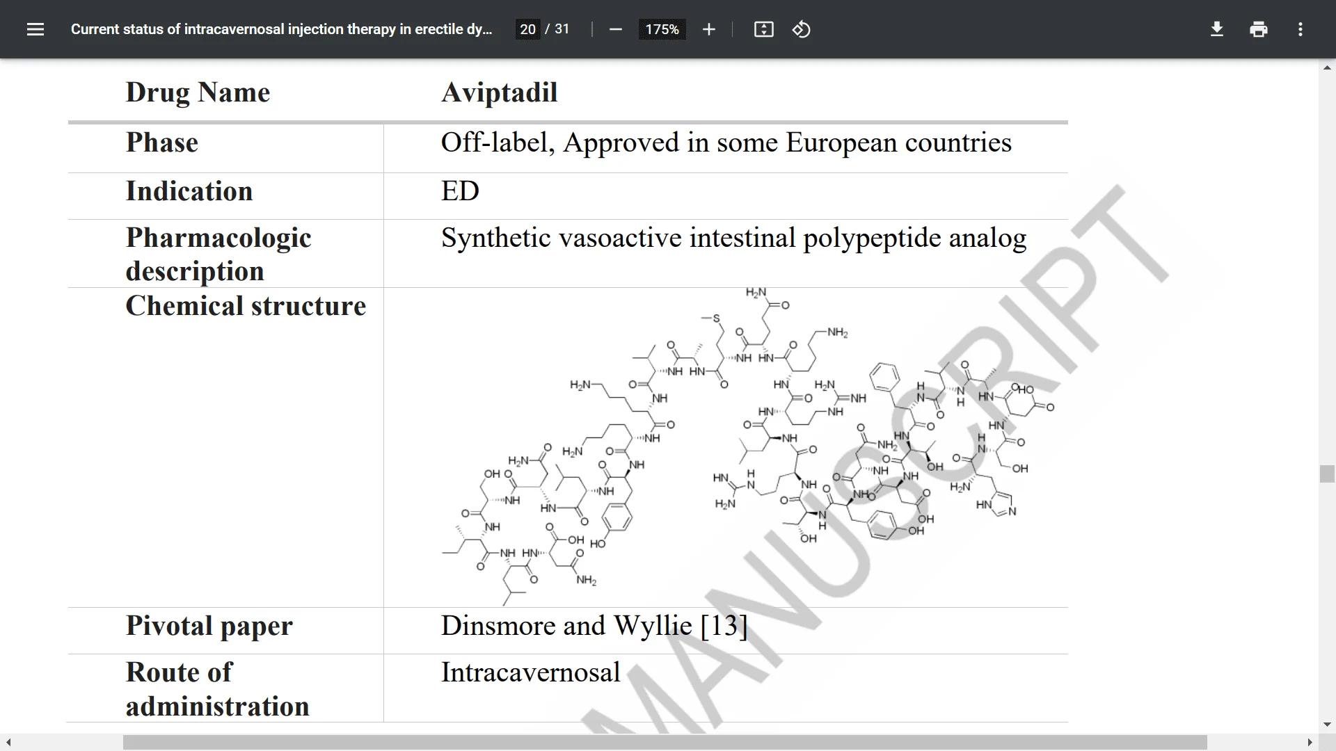Download the PDF file

point(1216,29)
